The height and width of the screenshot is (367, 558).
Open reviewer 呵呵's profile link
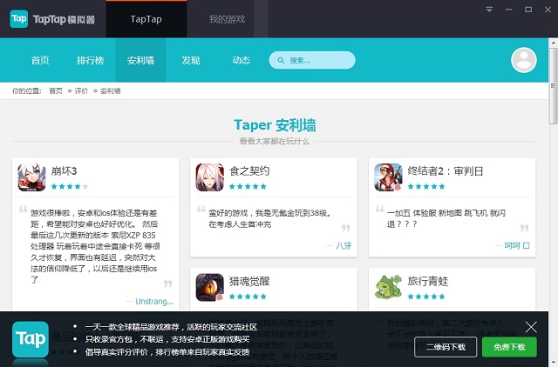pos(517,245)
